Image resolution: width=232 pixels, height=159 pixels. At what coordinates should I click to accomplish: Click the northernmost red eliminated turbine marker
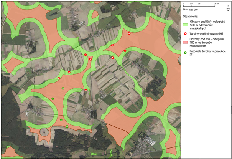coord(129,33)
